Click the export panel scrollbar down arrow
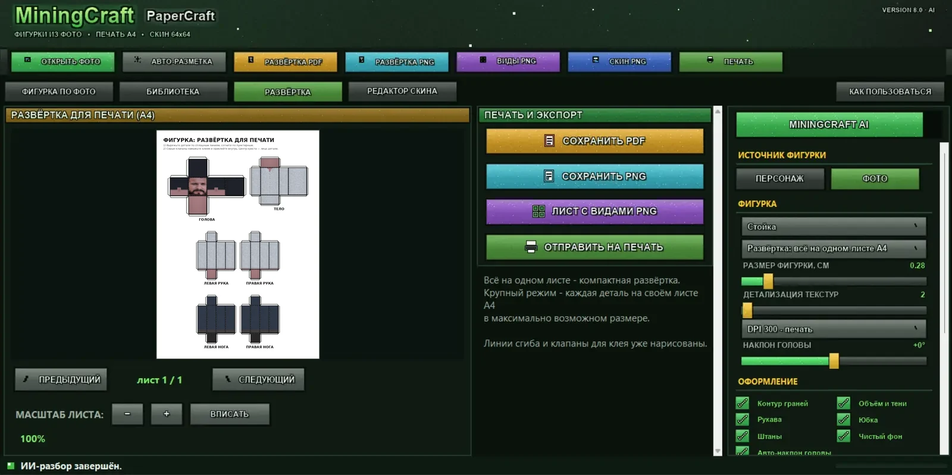 [x=718, y=451]
